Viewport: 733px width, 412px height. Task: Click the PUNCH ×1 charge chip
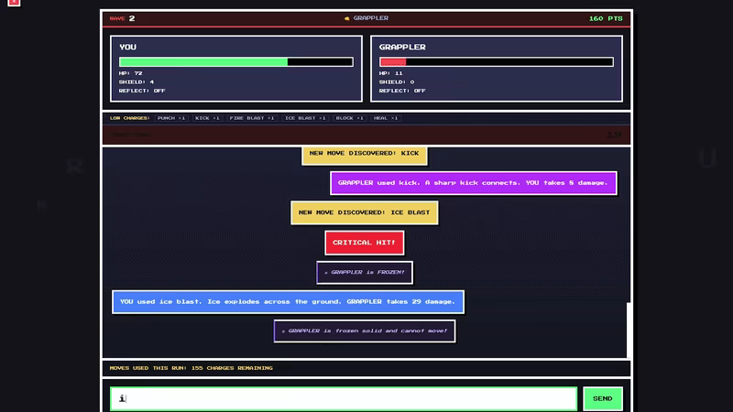171,118
